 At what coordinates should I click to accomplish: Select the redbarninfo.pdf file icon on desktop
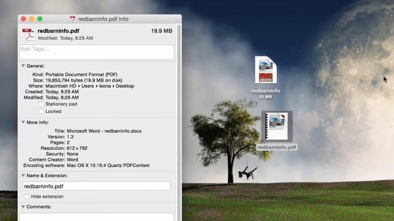pos(277,126)
